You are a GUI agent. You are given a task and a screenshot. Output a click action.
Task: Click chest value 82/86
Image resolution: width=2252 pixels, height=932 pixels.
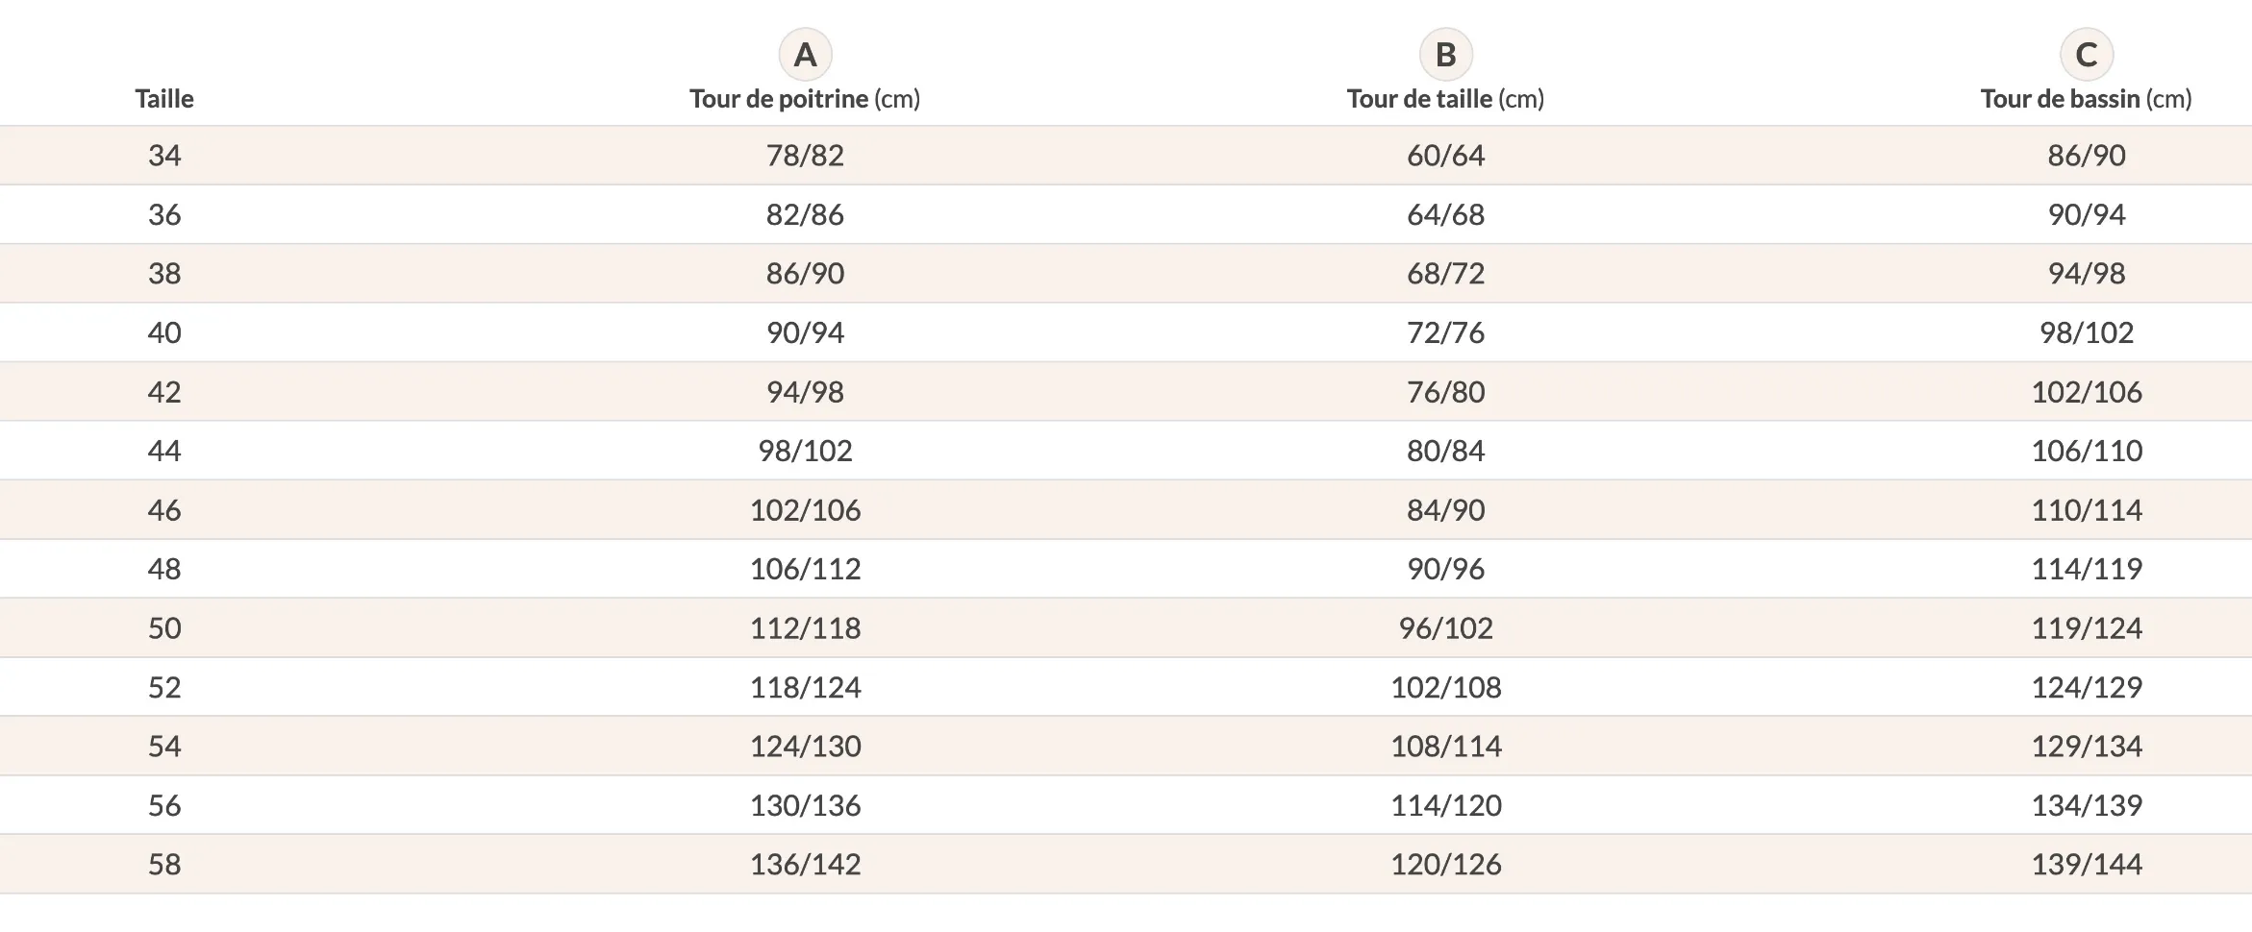pyautogui.click(x=805, y=214)
